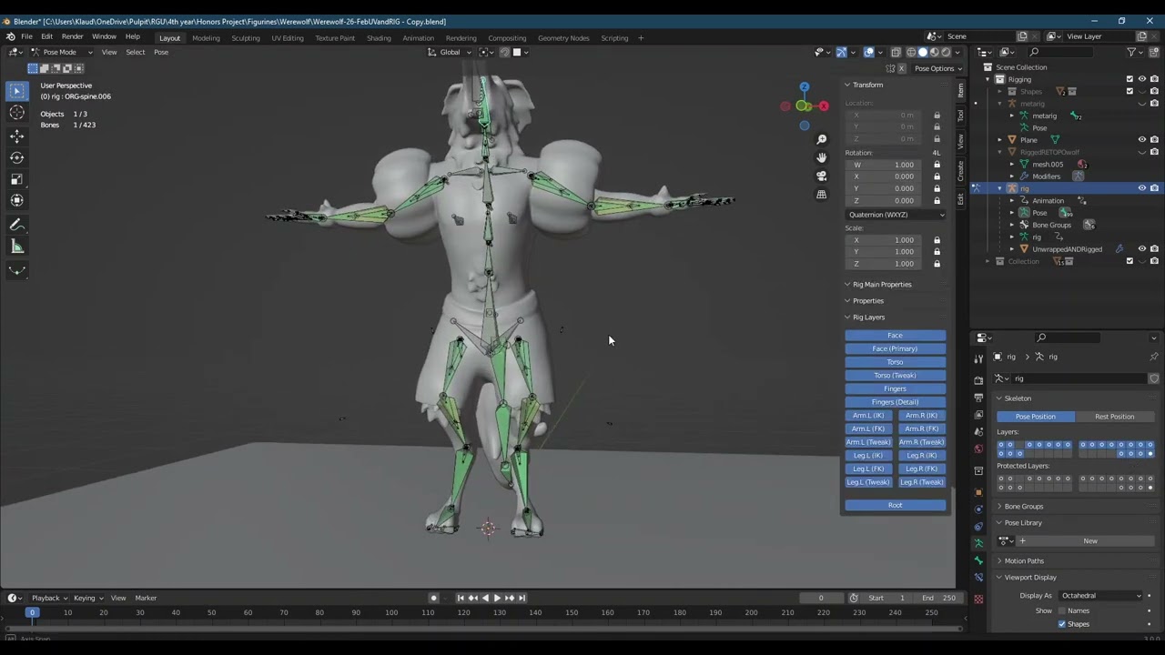Open the View Layer properties tab icon

click(978, 415)
